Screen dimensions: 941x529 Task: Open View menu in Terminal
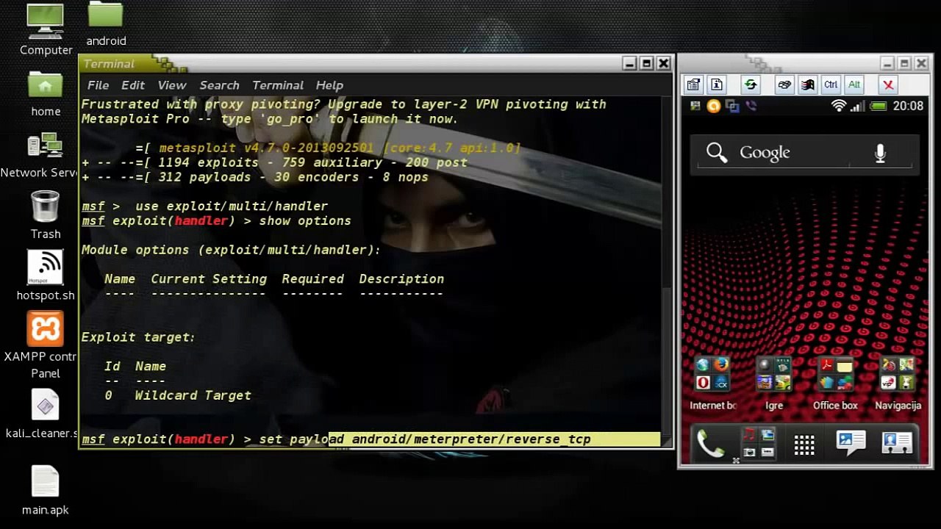tap(172, 85)
